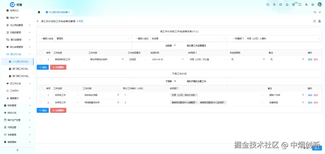Go back with the left arrow icon

click(38, 21)
